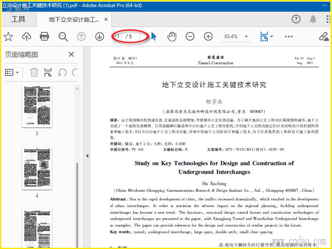
Task: Click the journal name Tunnel Construction
Action: click(215, 63)
